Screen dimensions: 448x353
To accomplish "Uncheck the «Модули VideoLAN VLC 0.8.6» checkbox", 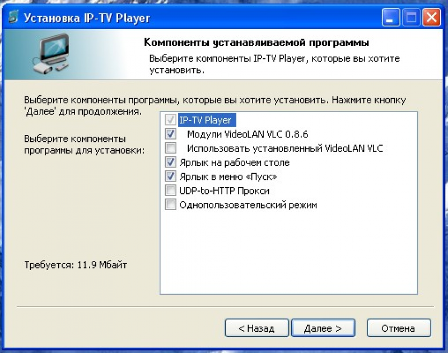I will click(x=169, y=134).
